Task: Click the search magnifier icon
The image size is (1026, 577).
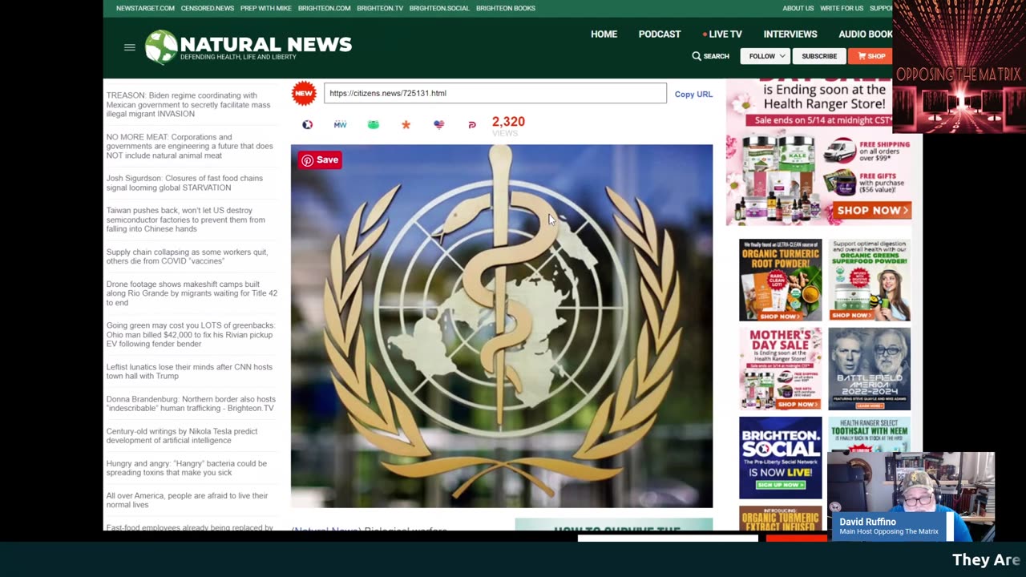Action: [697, 56]
